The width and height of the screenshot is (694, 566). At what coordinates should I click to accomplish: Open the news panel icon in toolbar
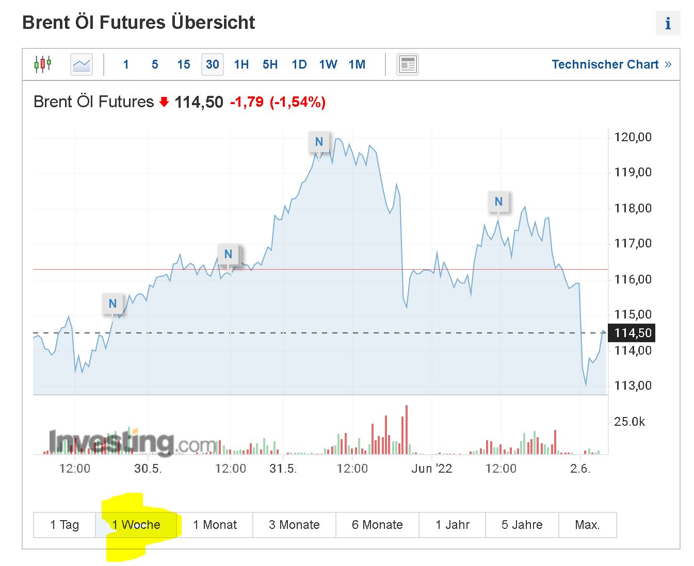pos(408,64)
